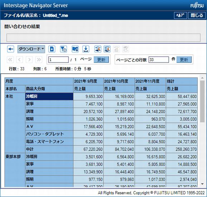Viewport: 207px width, 197px height.
Task: Open the ヘルプ help button
Action: pyautogui.click(x=180, y=15)
